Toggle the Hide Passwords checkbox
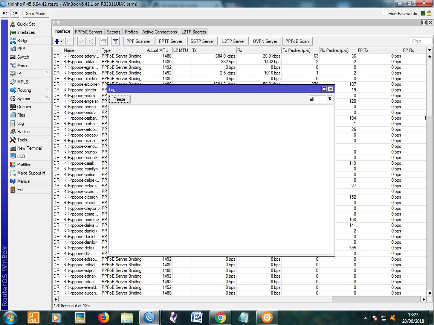 384,13
